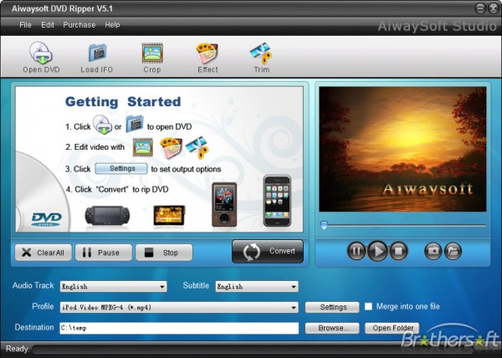Click the scissors trim icon in step 2
Viewport: 502px width, 358px height.
point(197,148)
